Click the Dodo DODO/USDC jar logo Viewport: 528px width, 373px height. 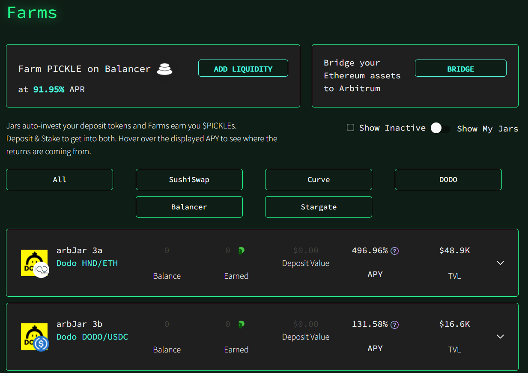(35, 337)
